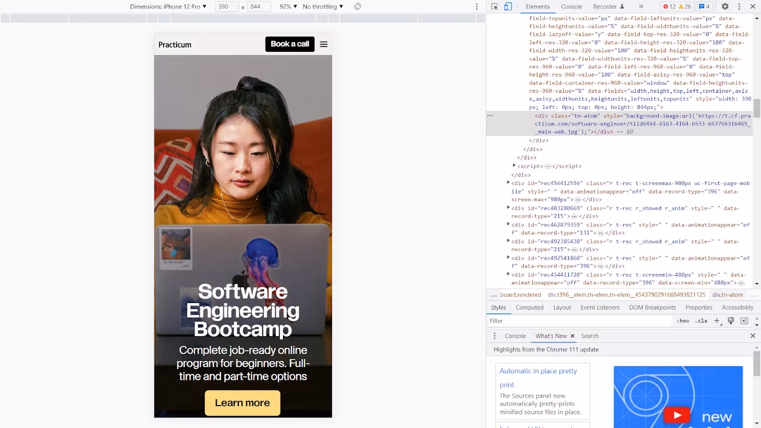Open the Properties tab

click(699, 308)
